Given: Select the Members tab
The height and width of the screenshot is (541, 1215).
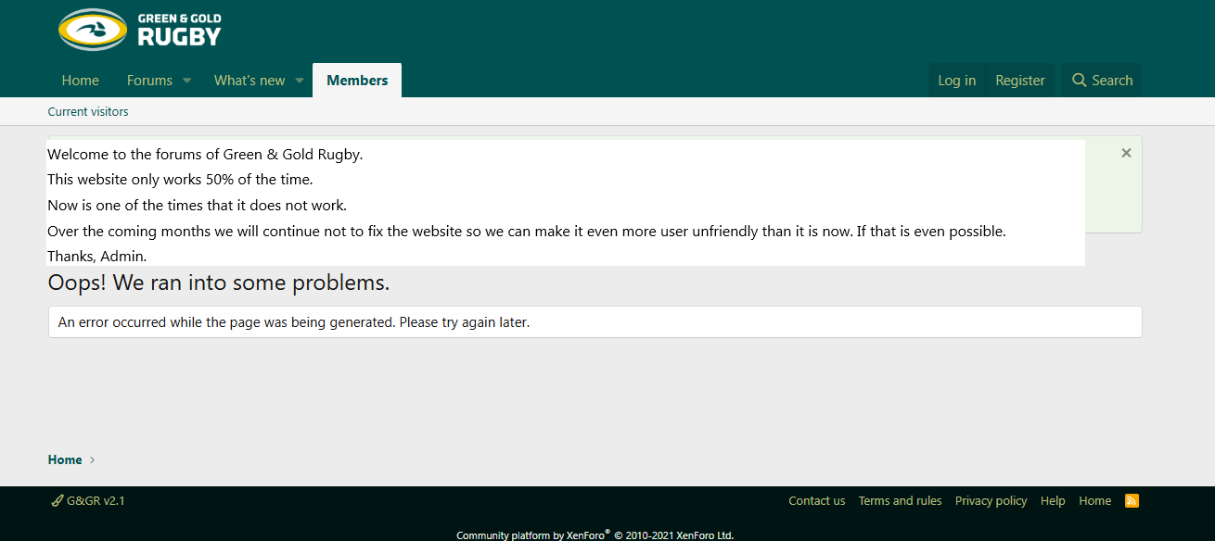Looking at the screenshot, I should point(357,81).
